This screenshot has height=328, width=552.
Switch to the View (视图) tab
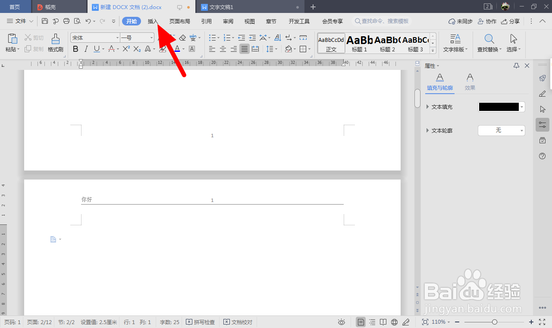250,21
